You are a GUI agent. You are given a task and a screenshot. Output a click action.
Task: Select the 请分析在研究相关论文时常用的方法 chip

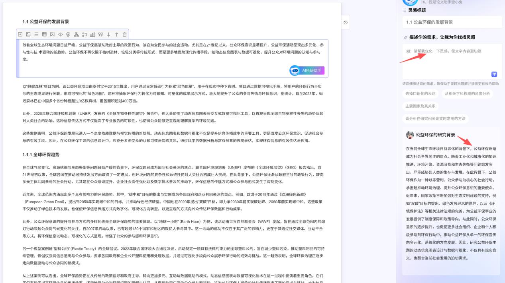pos(435,118)
